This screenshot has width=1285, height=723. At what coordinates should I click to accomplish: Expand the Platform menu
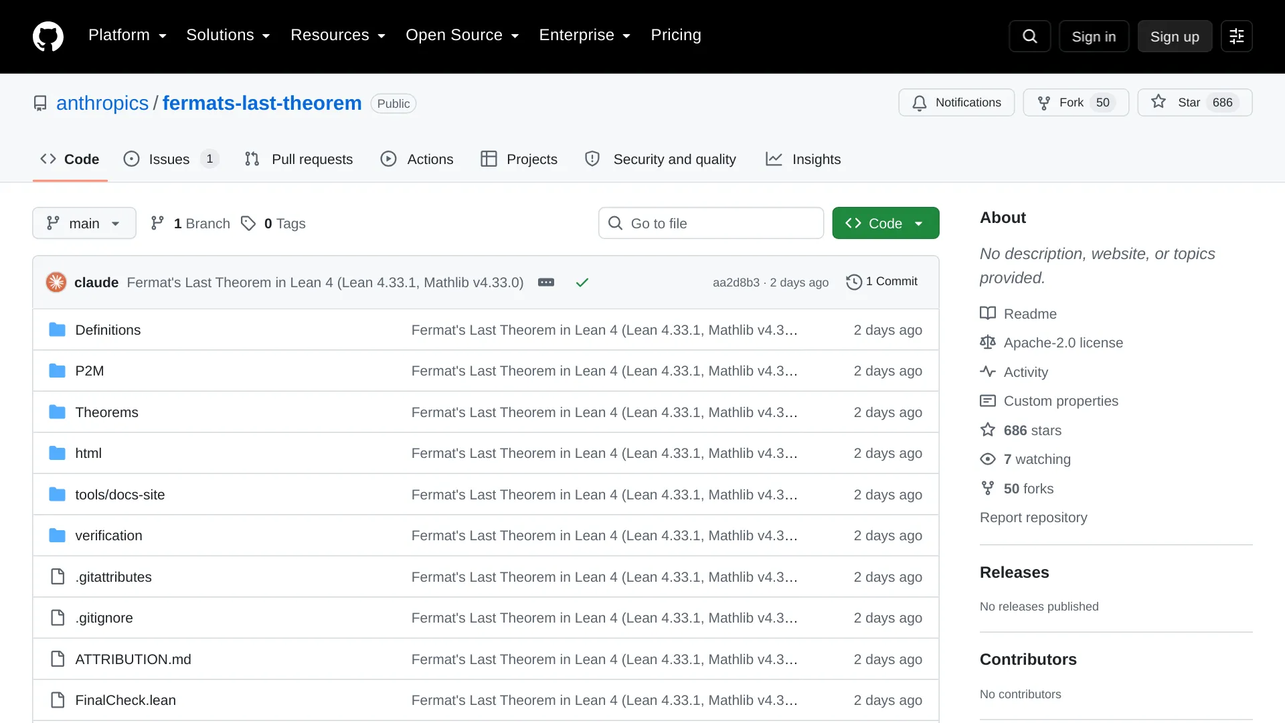(127, 35)
